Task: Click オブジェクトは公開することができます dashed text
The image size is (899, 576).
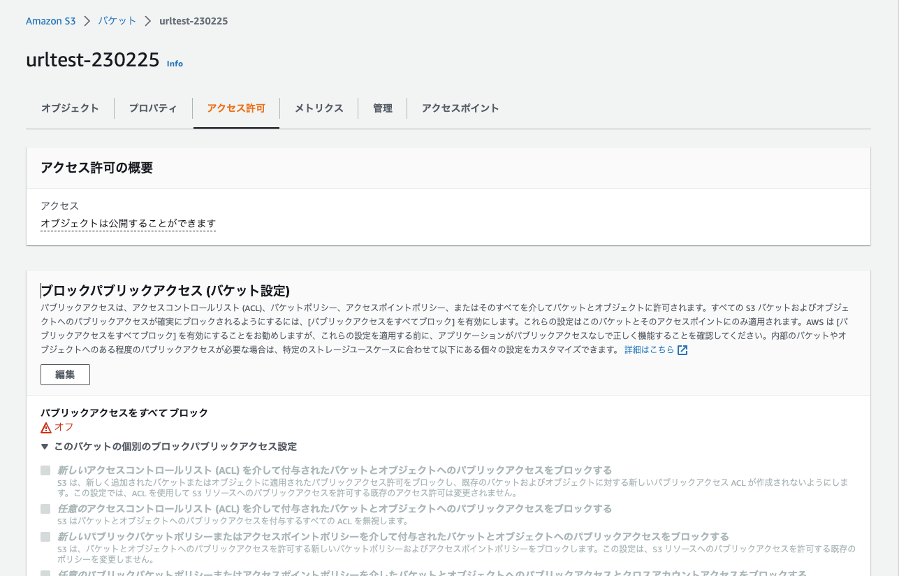Action: click(x=128, y=223)
